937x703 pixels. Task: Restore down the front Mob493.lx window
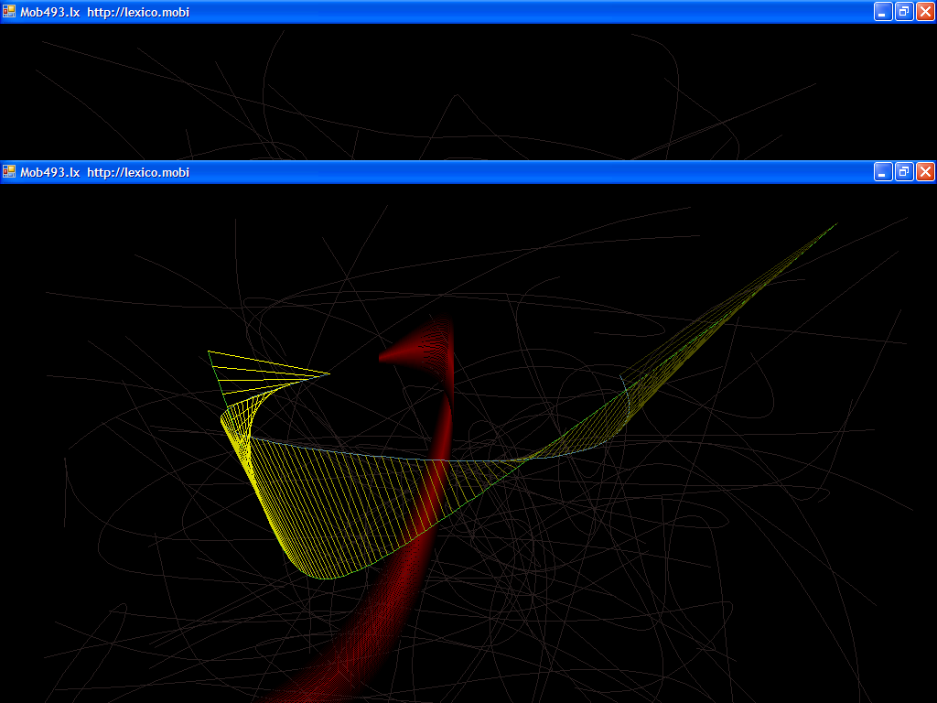pos(904,171)
